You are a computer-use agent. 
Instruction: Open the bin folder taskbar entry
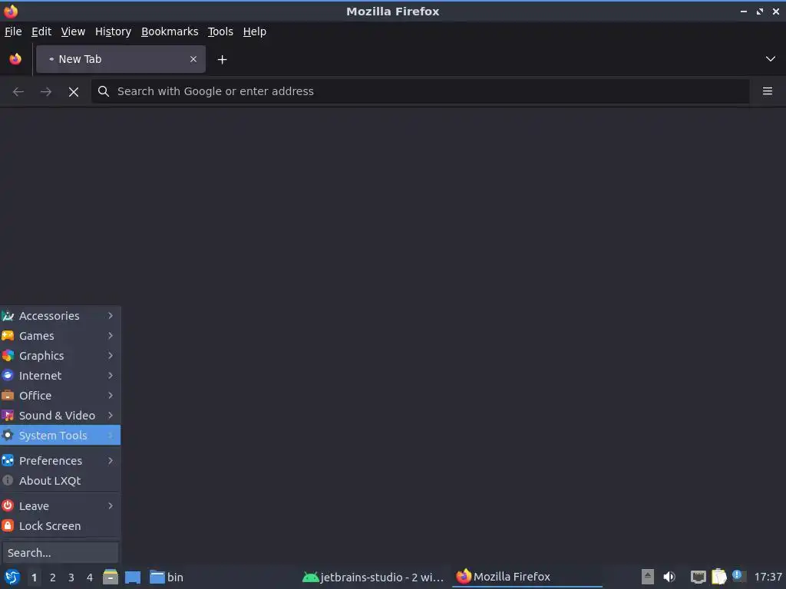pyautogui.click(x=167, y=577)
